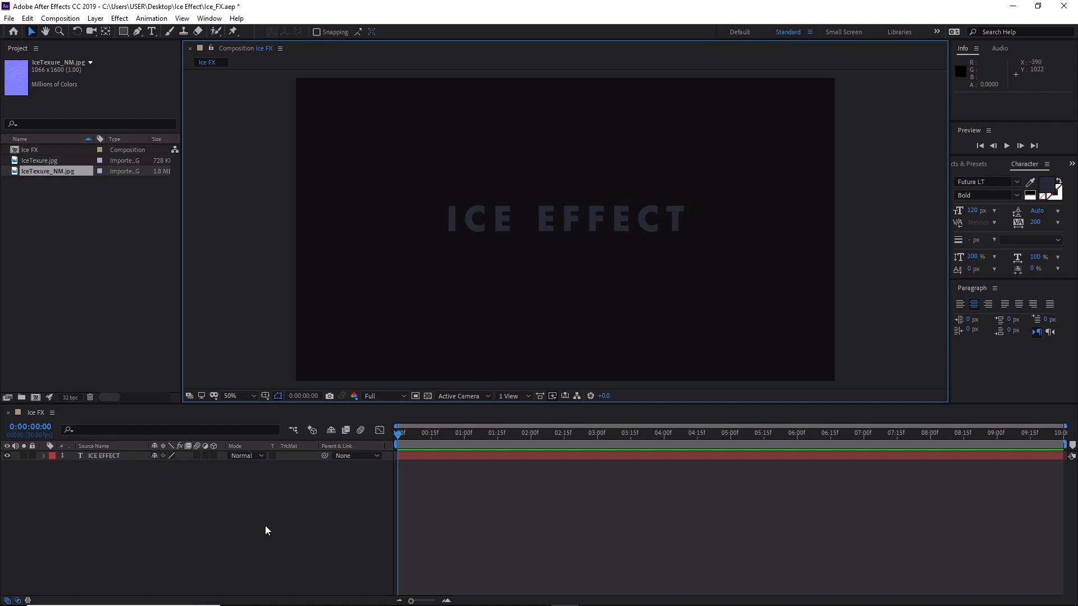Switch to the Audio panel tab
Screen dimensions: 1078x606
coord(999,48)
